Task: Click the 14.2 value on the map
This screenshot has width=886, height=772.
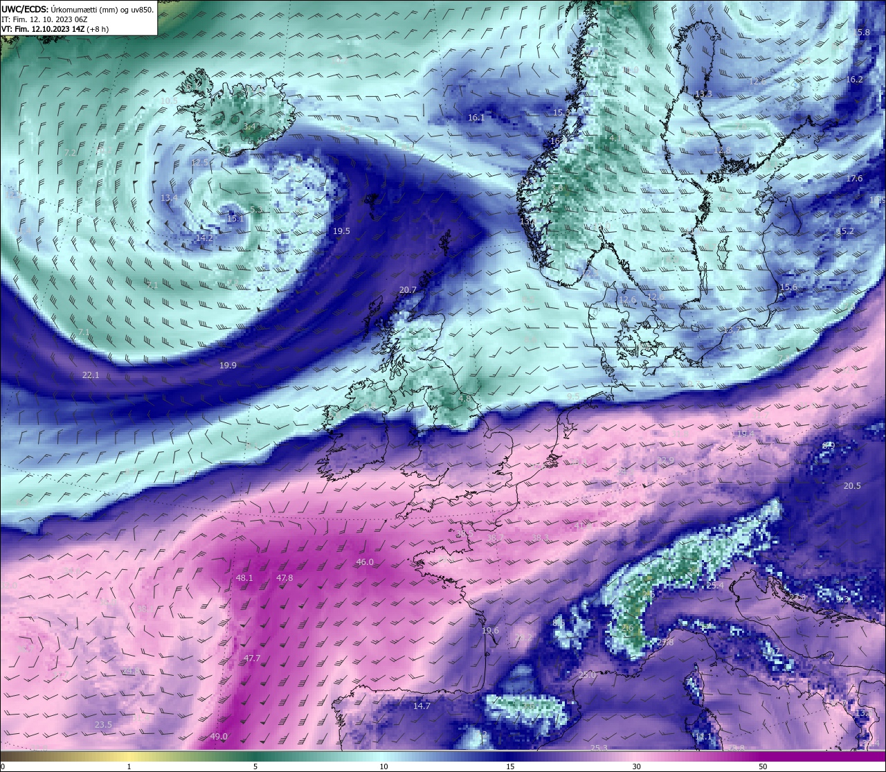Action: 204,237
